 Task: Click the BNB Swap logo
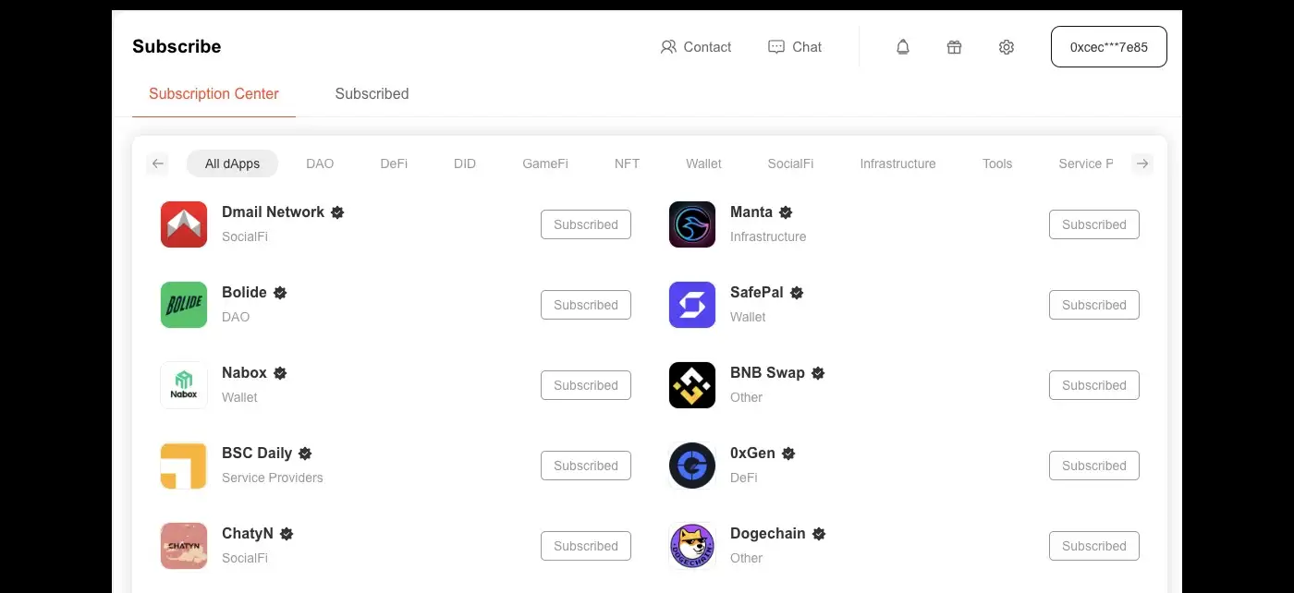(692, 385)
